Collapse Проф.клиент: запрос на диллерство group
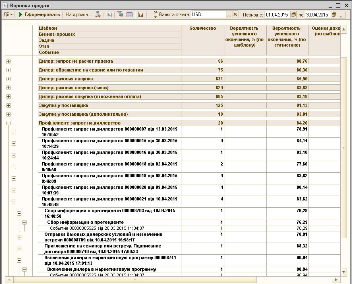This screenshot has width=352, height=284. (9, 123)
